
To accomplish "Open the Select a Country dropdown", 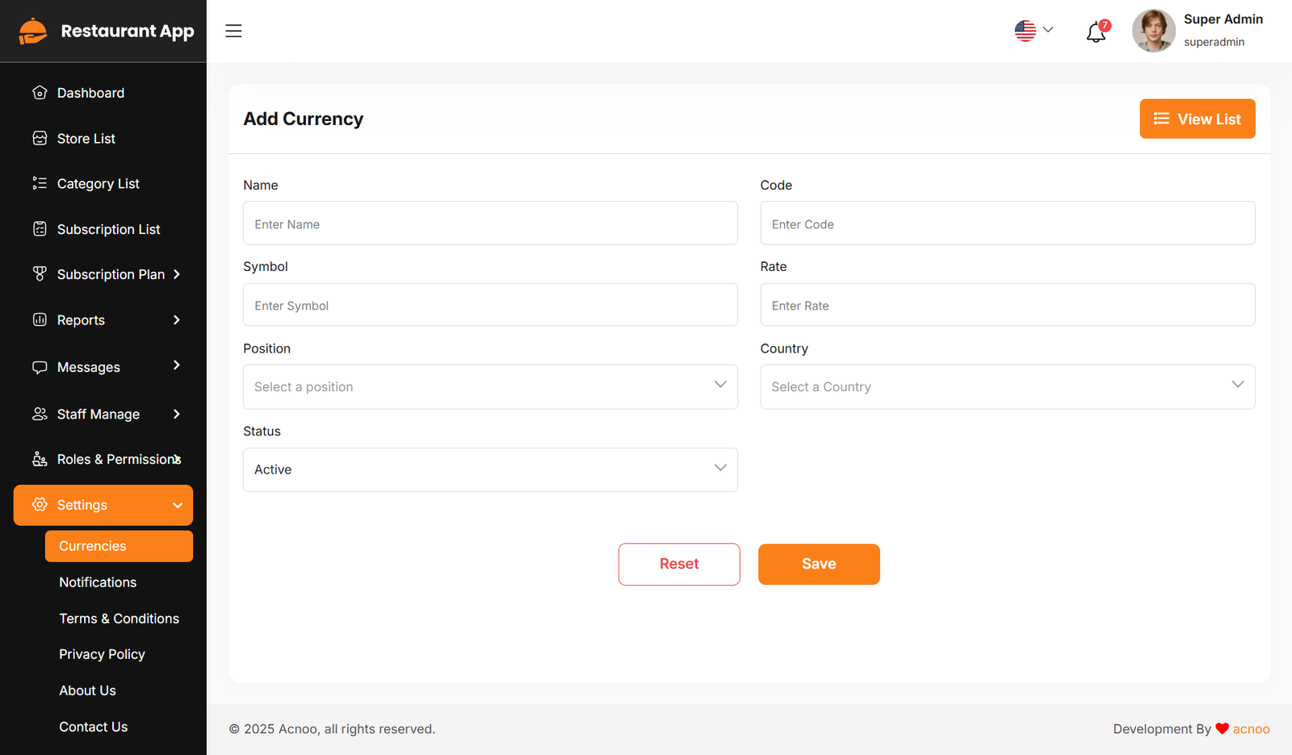I will [1007, 387].
